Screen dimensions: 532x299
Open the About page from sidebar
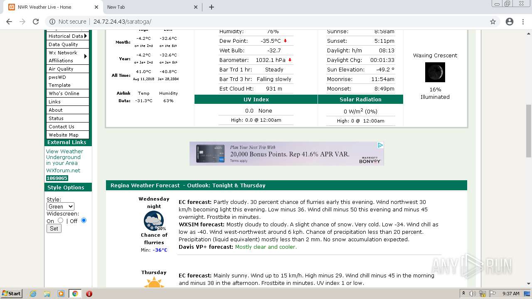pos(67,110)
